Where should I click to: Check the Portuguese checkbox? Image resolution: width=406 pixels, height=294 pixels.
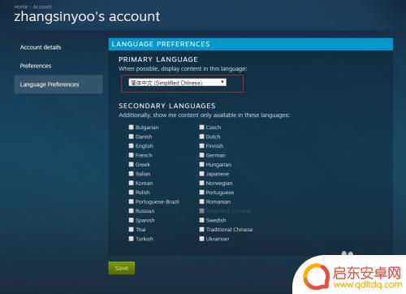click(201, 192)
